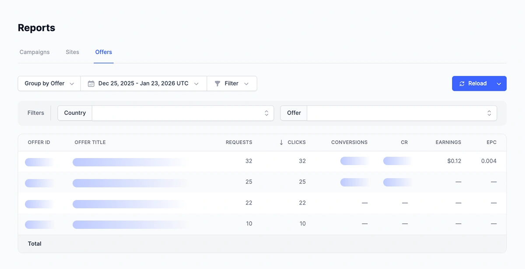Image resolution: width=525 pixels, height=269 pixels.
Task: Sort the table by the Requests column
Action: (x=239, y=142)
